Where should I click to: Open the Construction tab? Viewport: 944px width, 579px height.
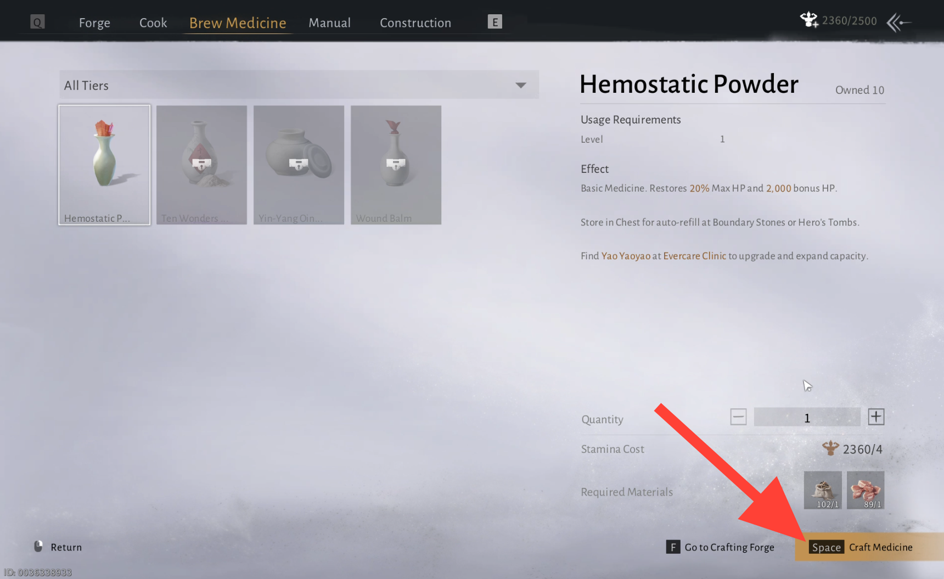coord(415,23)
